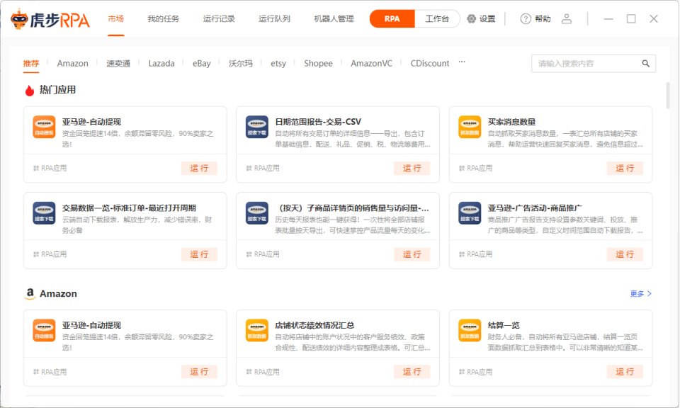Open the 虎步RPA logo home
Screen dimensions: 680x408
[x=50, y=19]
